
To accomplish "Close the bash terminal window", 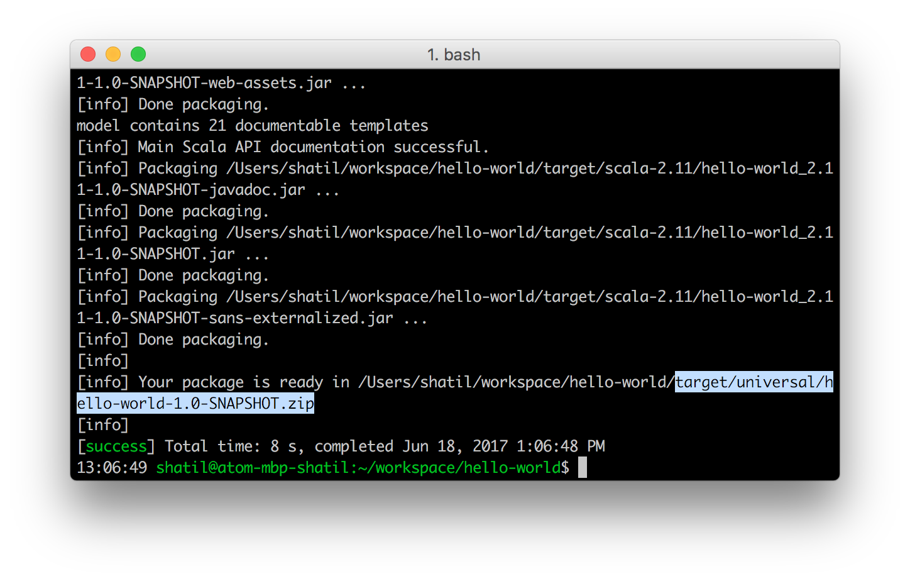I will pyautogui.click(x=88, y=54).
